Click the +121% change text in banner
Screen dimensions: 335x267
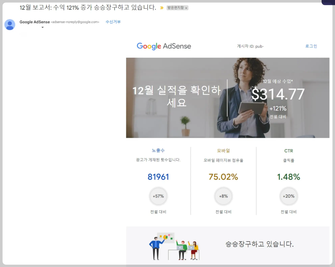pos(278,109)
